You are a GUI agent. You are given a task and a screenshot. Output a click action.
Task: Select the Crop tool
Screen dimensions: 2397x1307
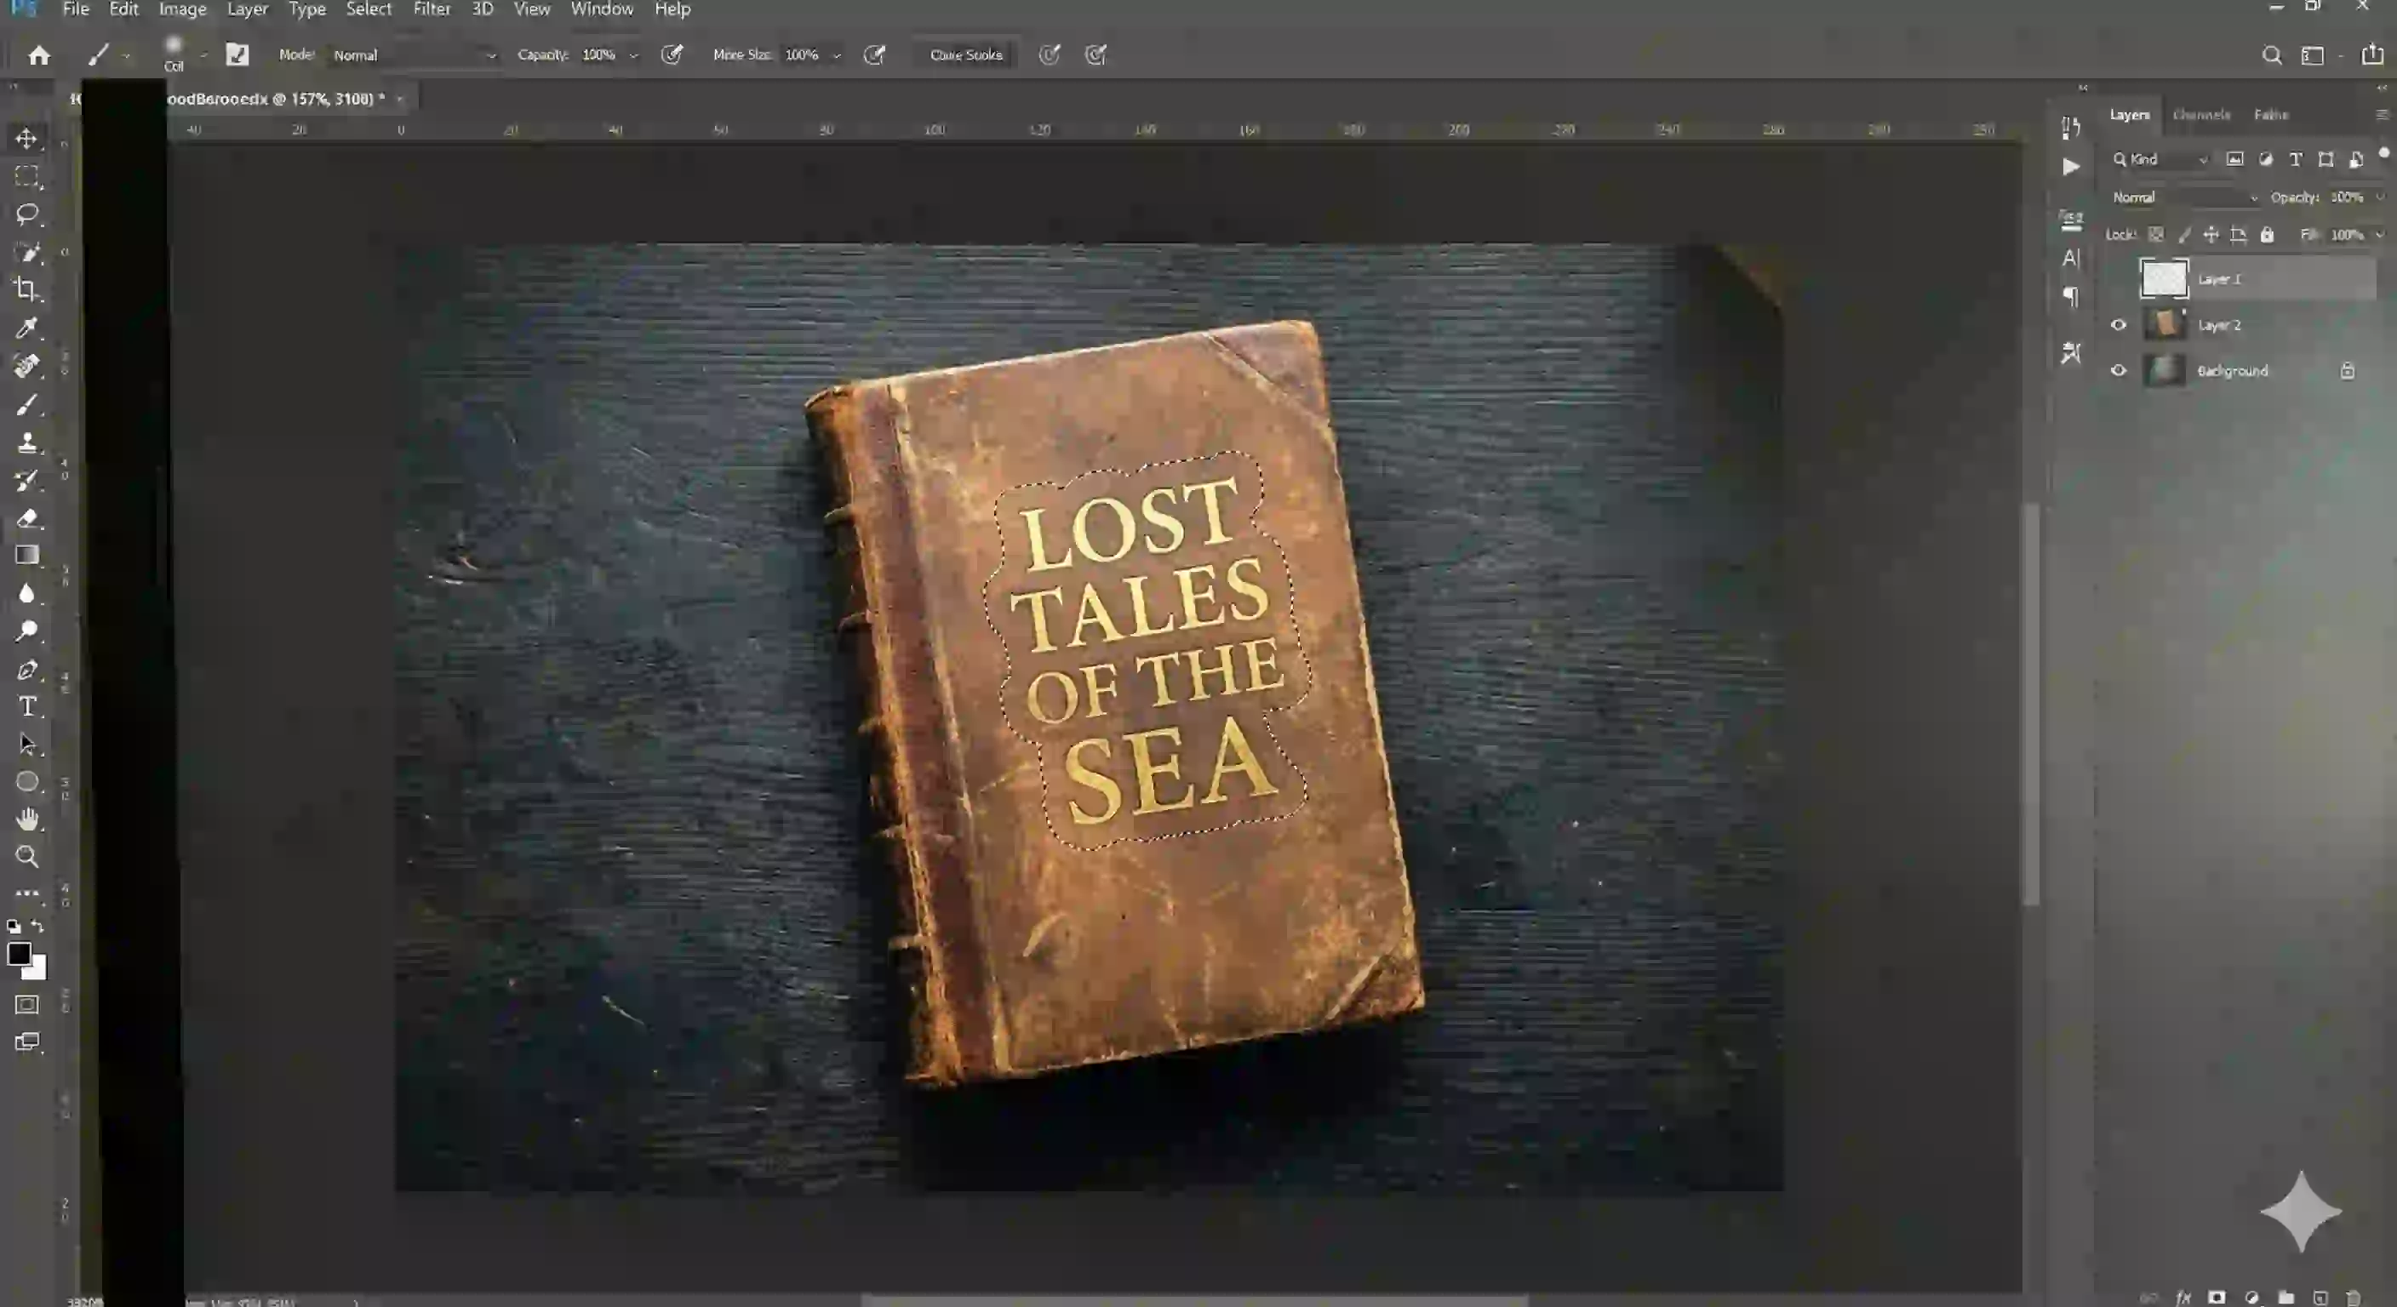(27, 290)
